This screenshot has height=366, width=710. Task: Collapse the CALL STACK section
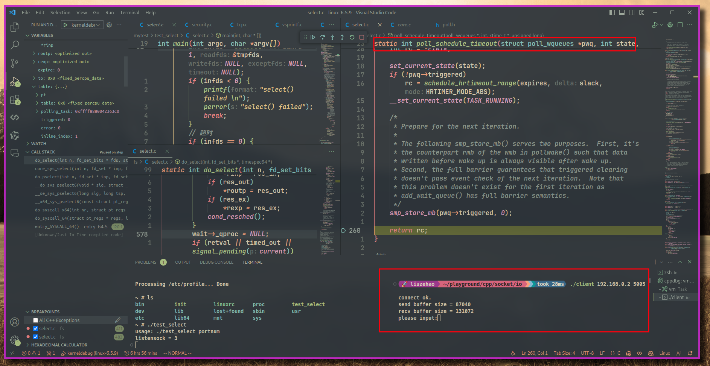[43, 152]
